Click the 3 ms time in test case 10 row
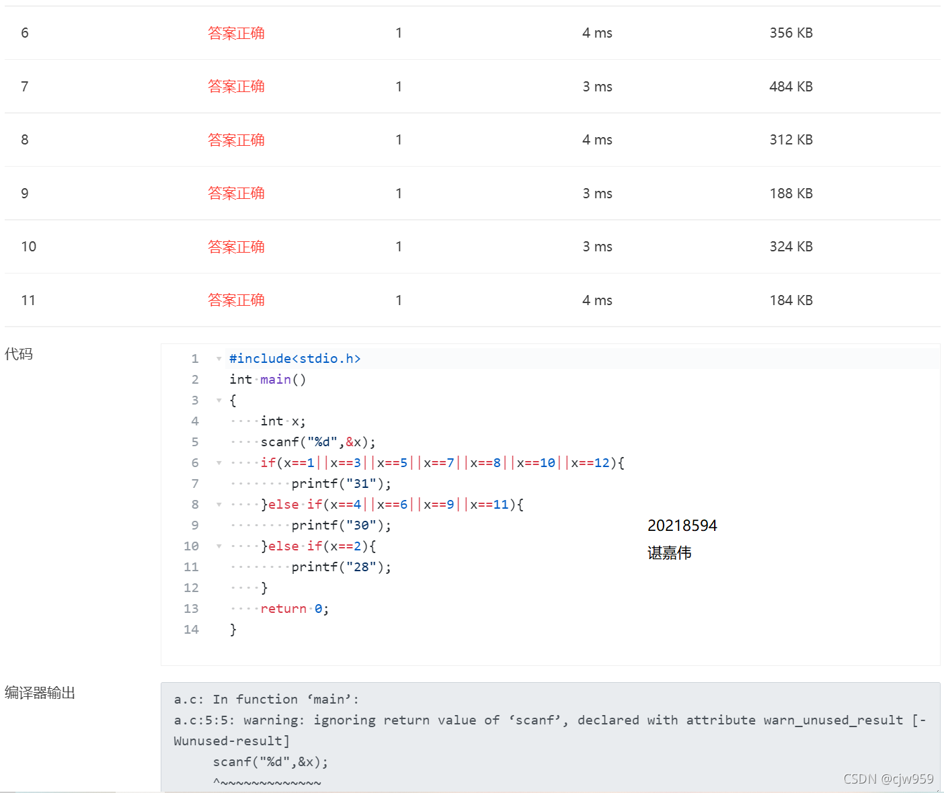 597,247
